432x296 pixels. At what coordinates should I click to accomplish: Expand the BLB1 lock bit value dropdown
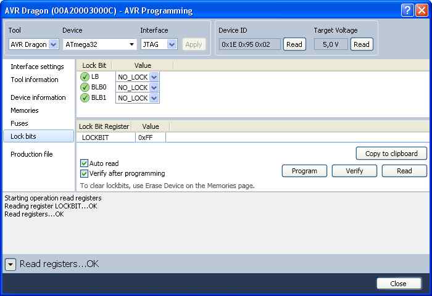154,98
